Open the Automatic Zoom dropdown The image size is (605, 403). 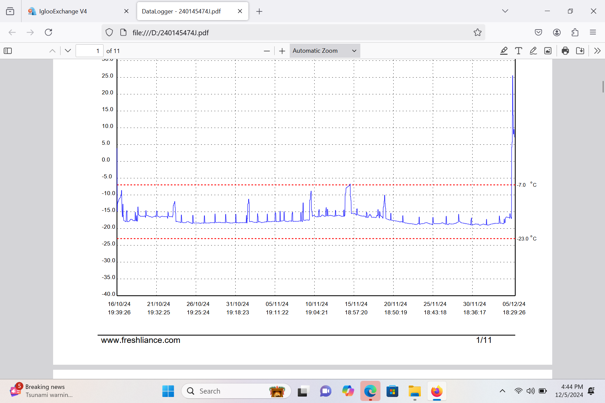point(325,51)
